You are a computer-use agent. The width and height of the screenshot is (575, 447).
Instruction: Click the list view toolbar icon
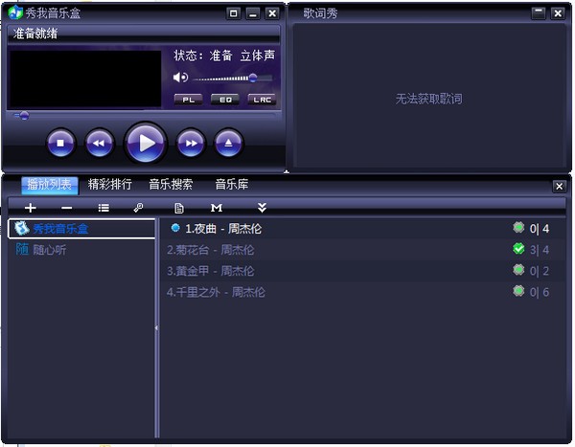[x=103, y=208]
